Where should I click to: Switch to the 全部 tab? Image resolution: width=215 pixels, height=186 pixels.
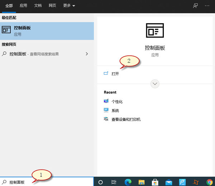[9, 6]
